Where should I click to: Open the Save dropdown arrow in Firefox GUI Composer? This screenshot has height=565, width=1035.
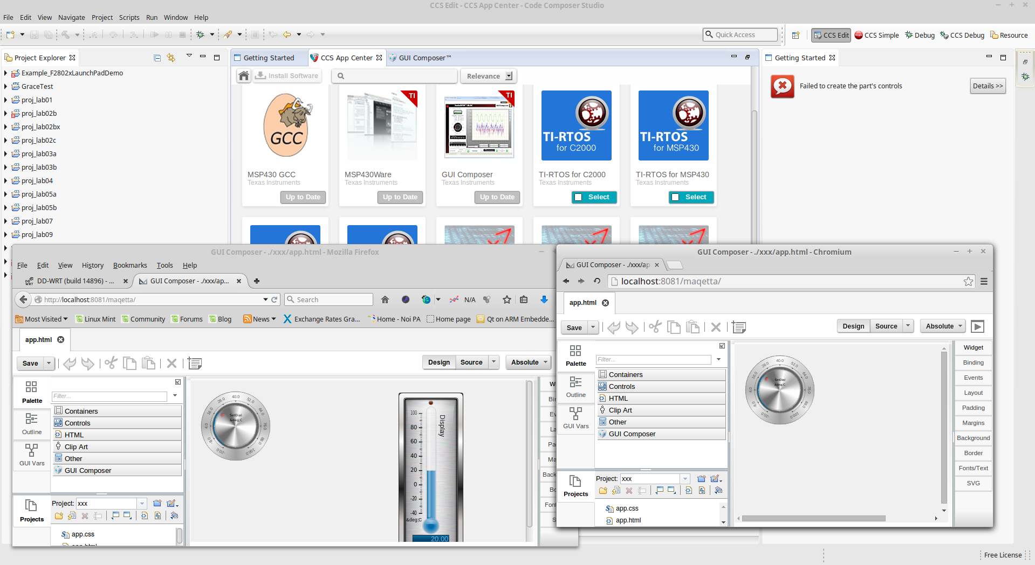[49, 363]
